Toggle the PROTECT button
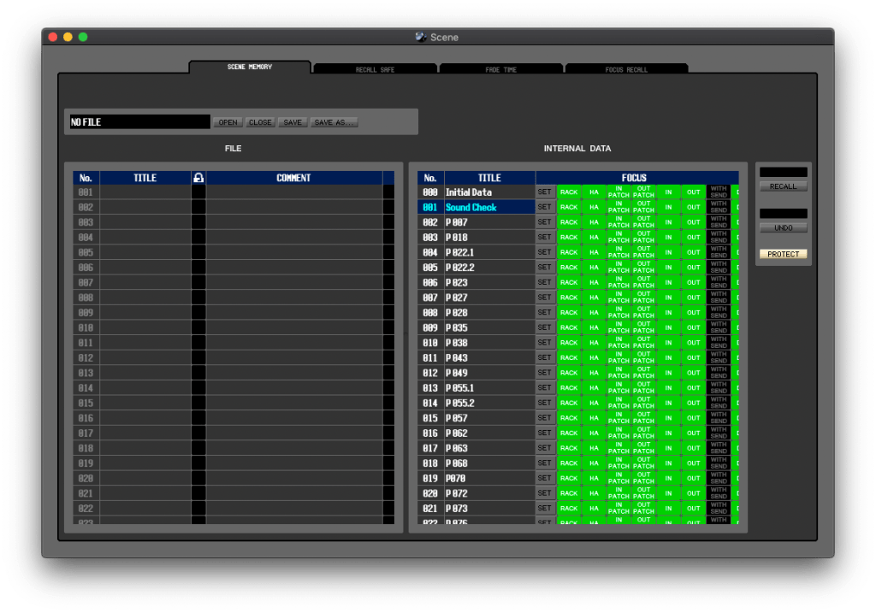Image resolution: width=876 pixels, height=613 pixels. 783,254
